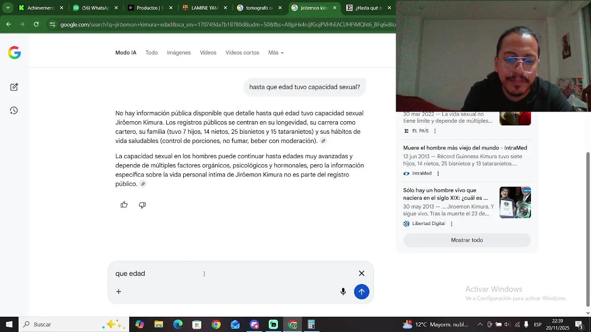Open the Windows Start menu
Screen dimensions: 591x332
(x=9, y=324)
